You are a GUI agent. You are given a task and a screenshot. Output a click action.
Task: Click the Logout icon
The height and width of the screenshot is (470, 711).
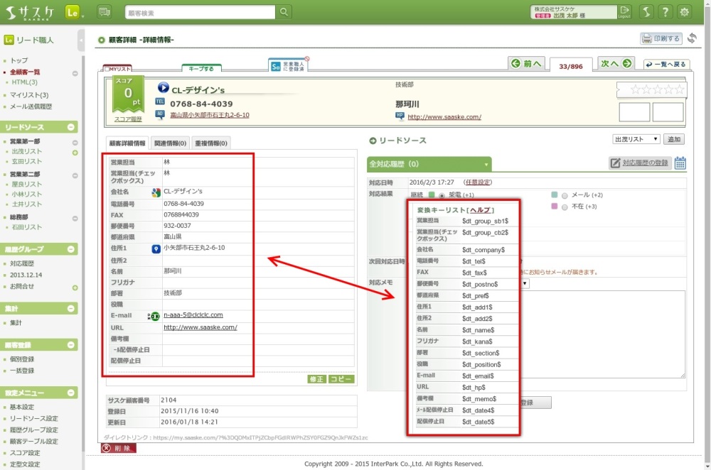625,11
